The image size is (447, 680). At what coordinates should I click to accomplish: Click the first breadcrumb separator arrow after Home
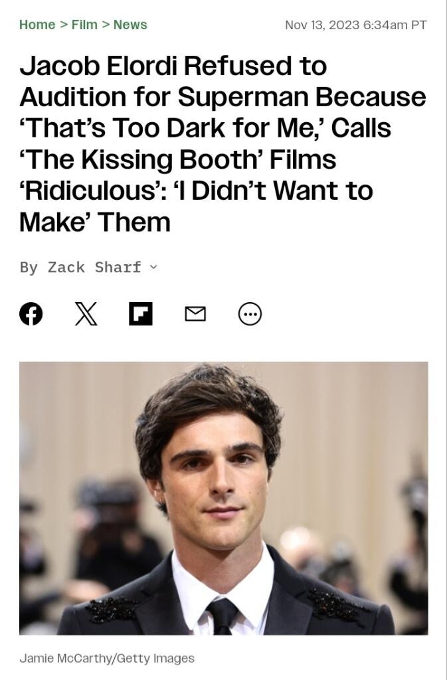(x=63, y=25)
